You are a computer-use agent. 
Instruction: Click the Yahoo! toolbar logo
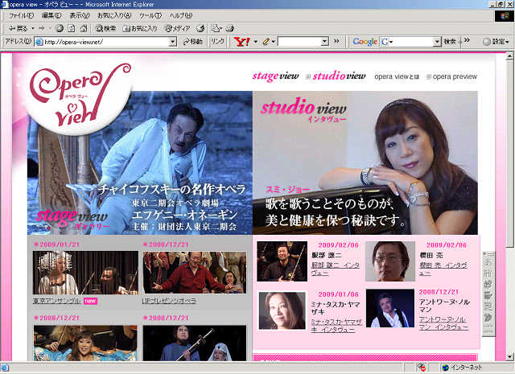pyautogui.click(x=241, y=42)
